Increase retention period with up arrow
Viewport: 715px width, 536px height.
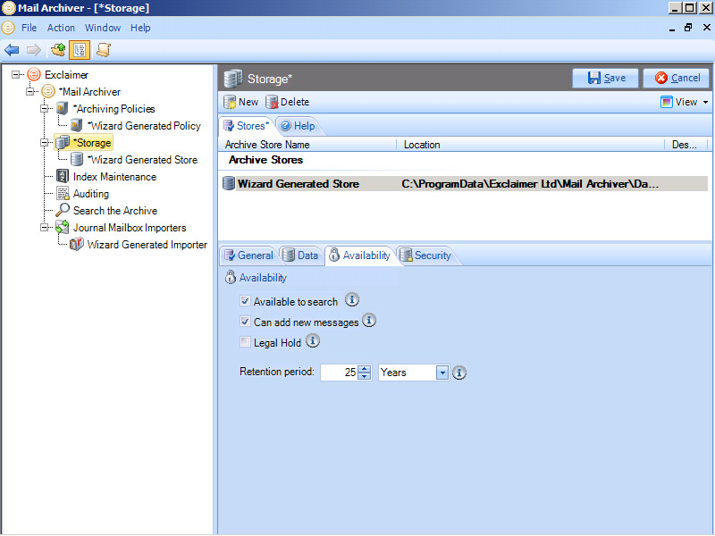click(365, 369)
